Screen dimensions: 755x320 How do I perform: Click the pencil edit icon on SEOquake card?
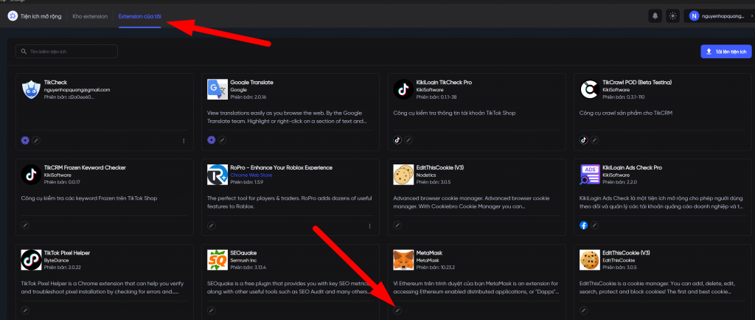coord(212,310)
